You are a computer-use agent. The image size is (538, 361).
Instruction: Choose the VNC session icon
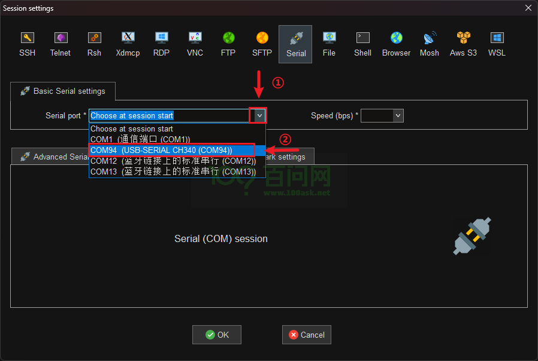(195, 44)
